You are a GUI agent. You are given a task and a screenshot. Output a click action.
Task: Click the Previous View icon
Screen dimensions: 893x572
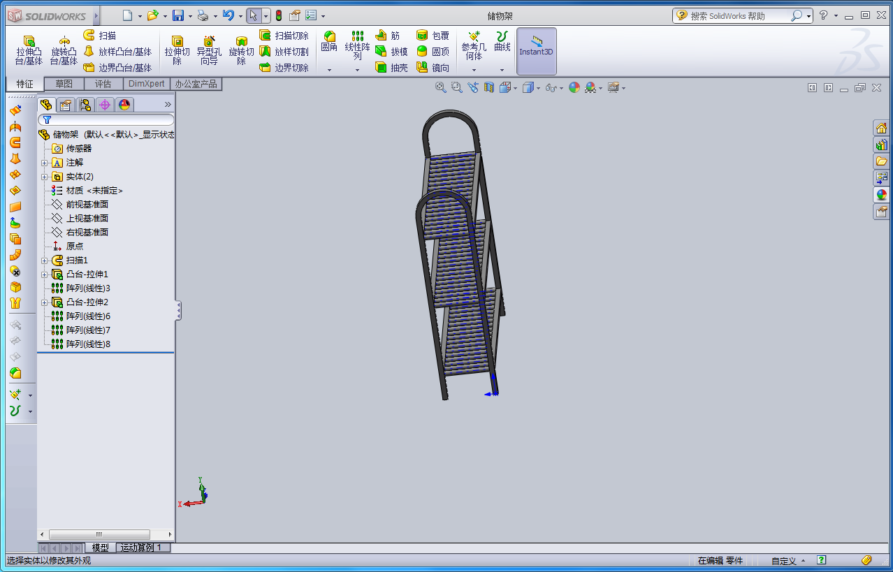[x=473, y=87]
